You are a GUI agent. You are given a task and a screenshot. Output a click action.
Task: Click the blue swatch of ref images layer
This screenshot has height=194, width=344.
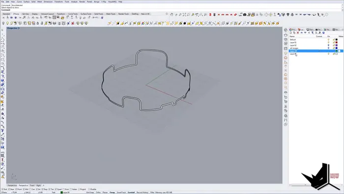[337, 48]
